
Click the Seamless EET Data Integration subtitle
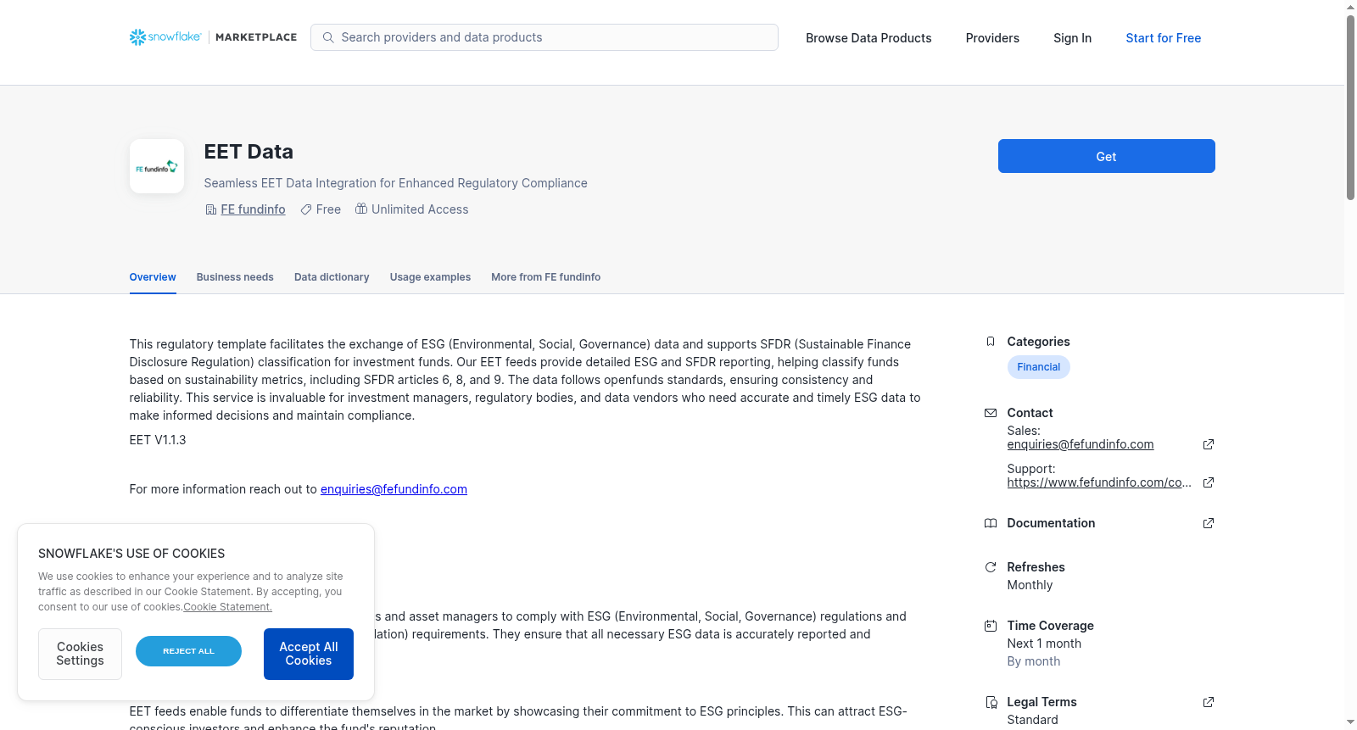pyautogui.click(x=396, y=183)
